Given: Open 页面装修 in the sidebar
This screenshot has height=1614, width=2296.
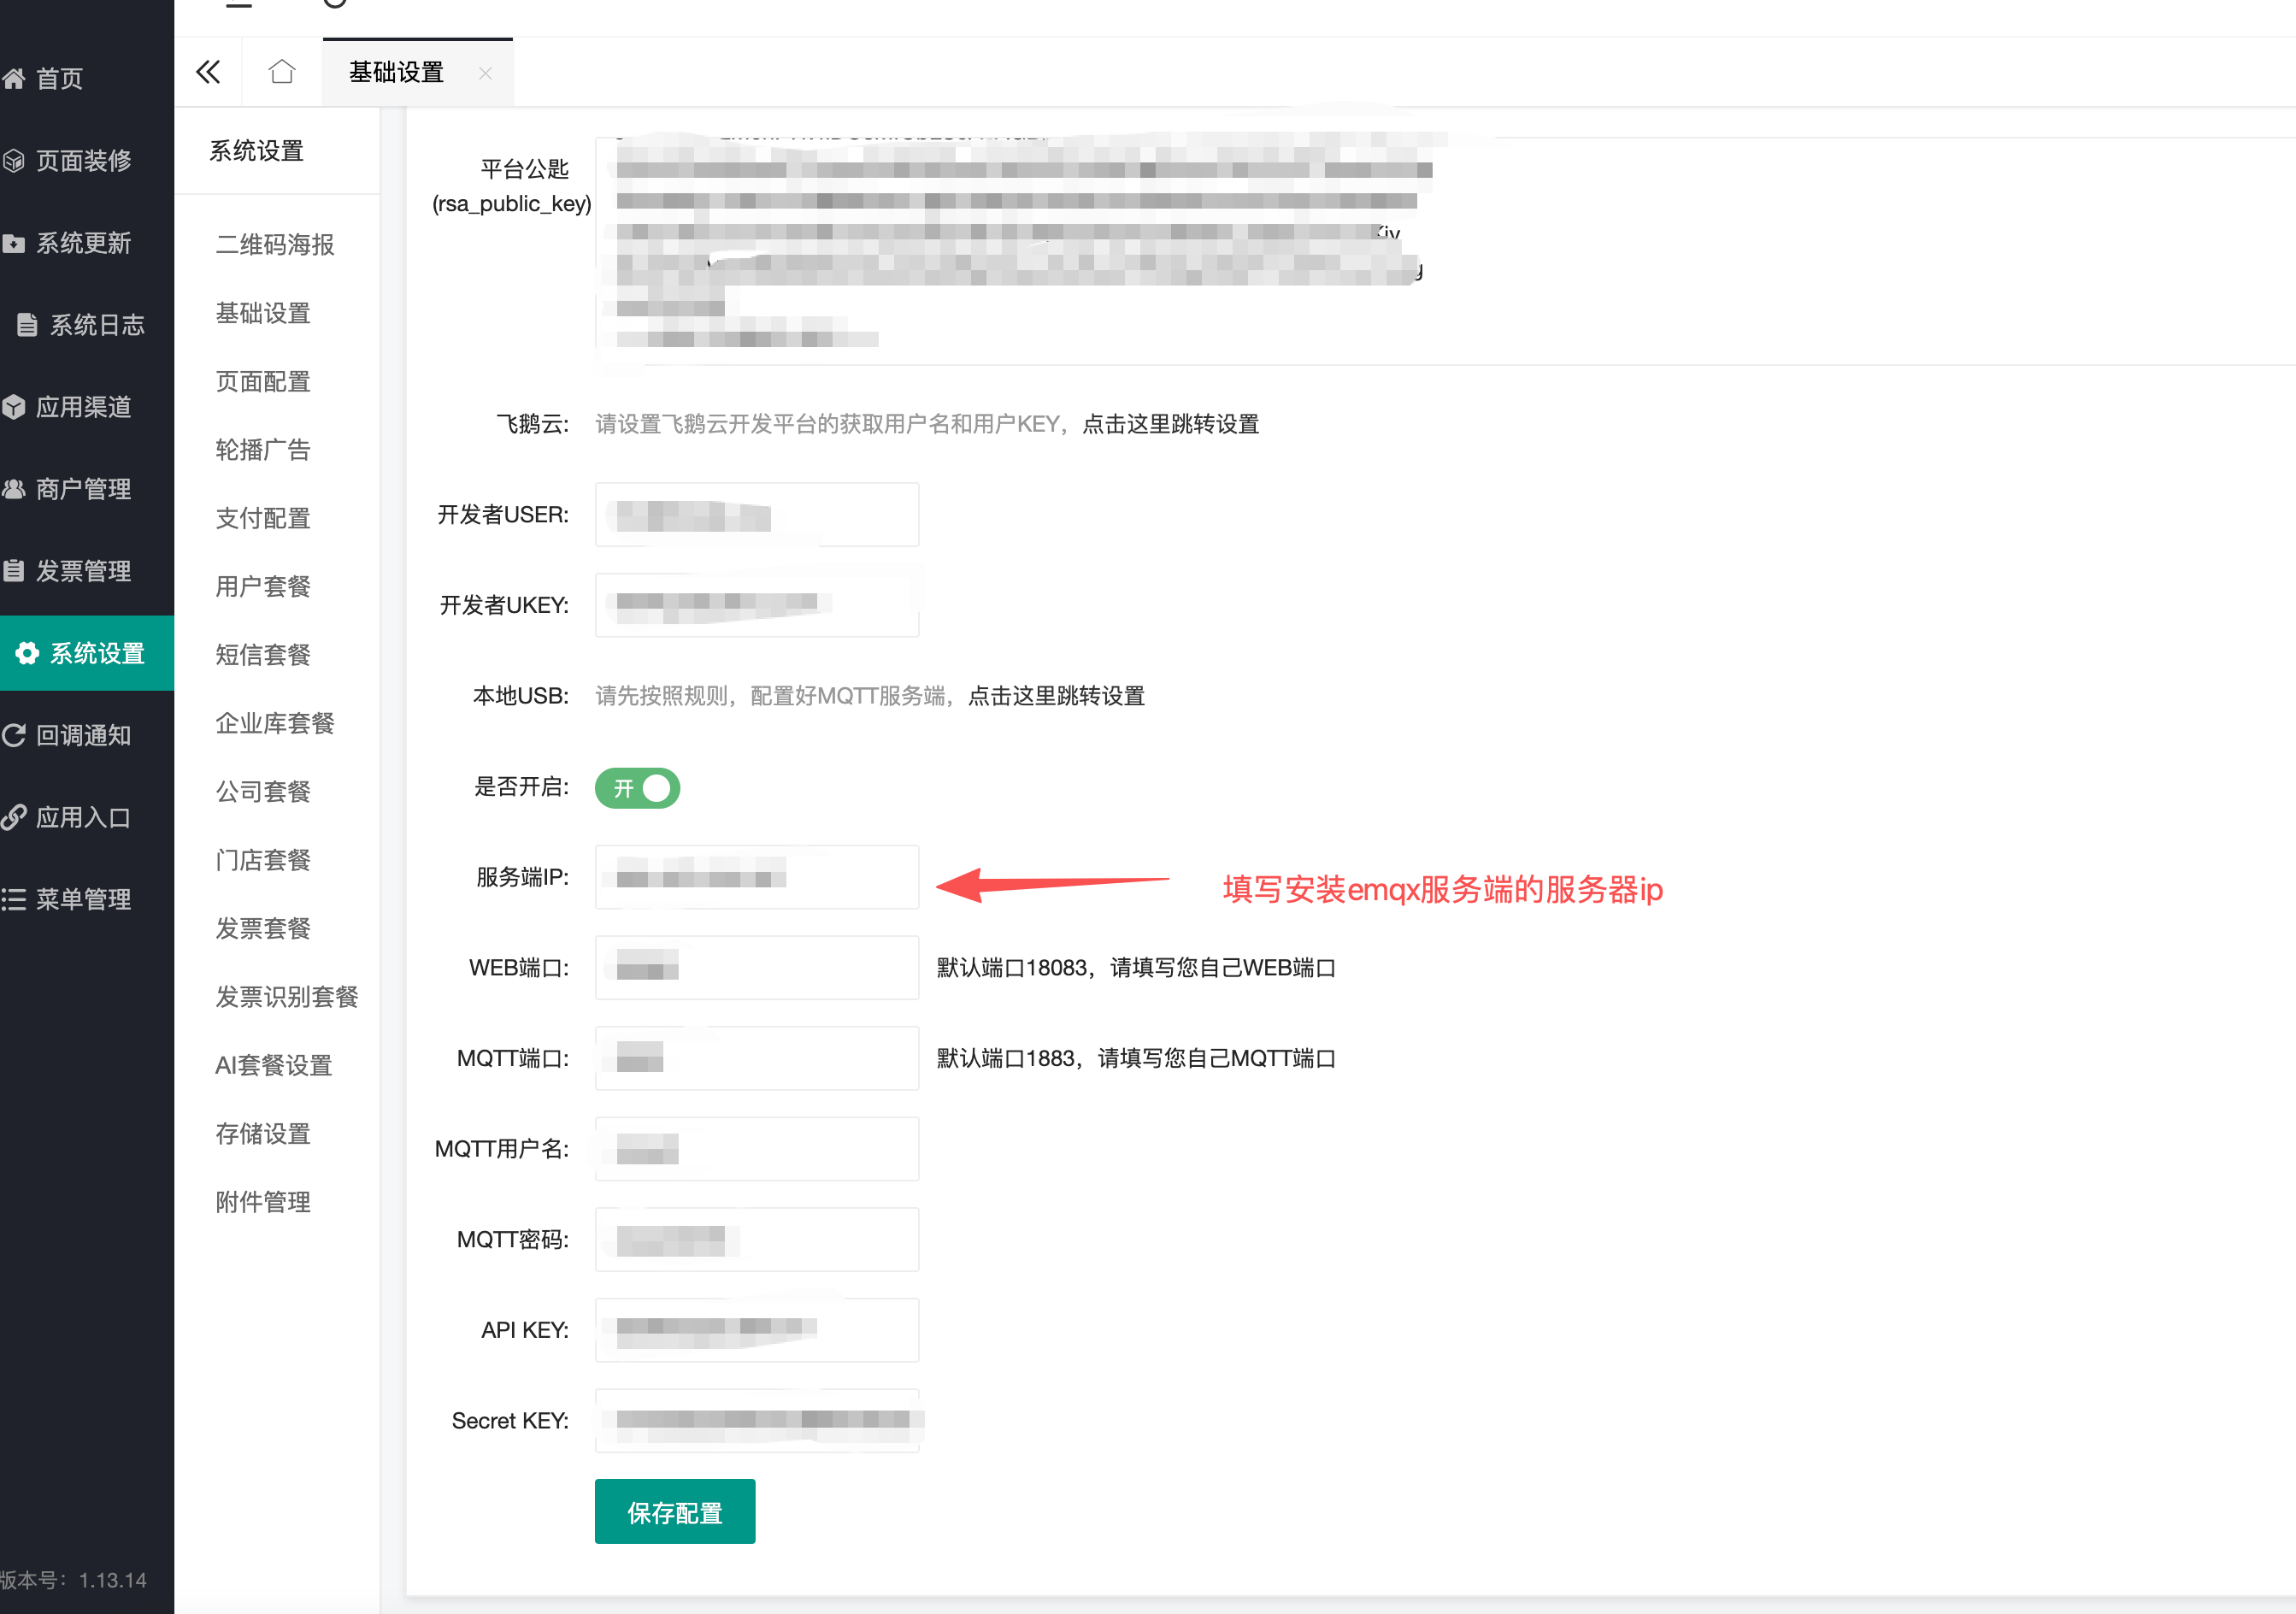Looking at the screenshot, I should [x=82, y=160].
